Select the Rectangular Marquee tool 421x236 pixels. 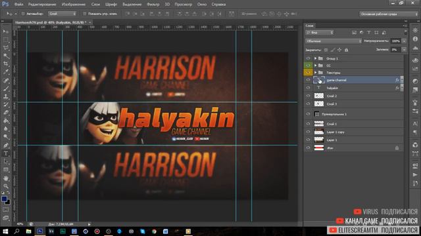click(x=6, y=39)
